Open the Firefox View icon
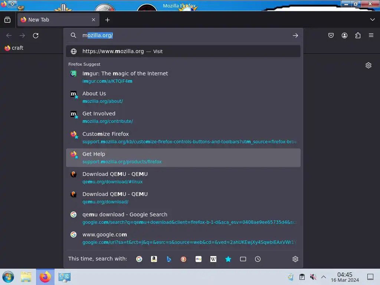 (x=7, y=20)
